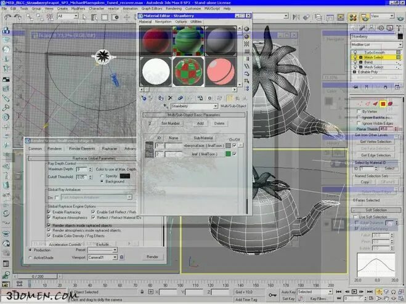Click Reset Map/Mtl X icon
This screenshot has width=406, height=304.
pyautogui.click(x=170, y=98)
